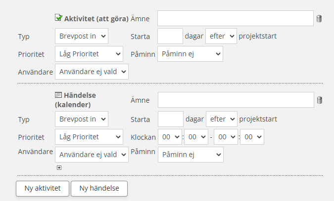
Task: Open the Händelse Påminn dropdown
Action: 191,155
